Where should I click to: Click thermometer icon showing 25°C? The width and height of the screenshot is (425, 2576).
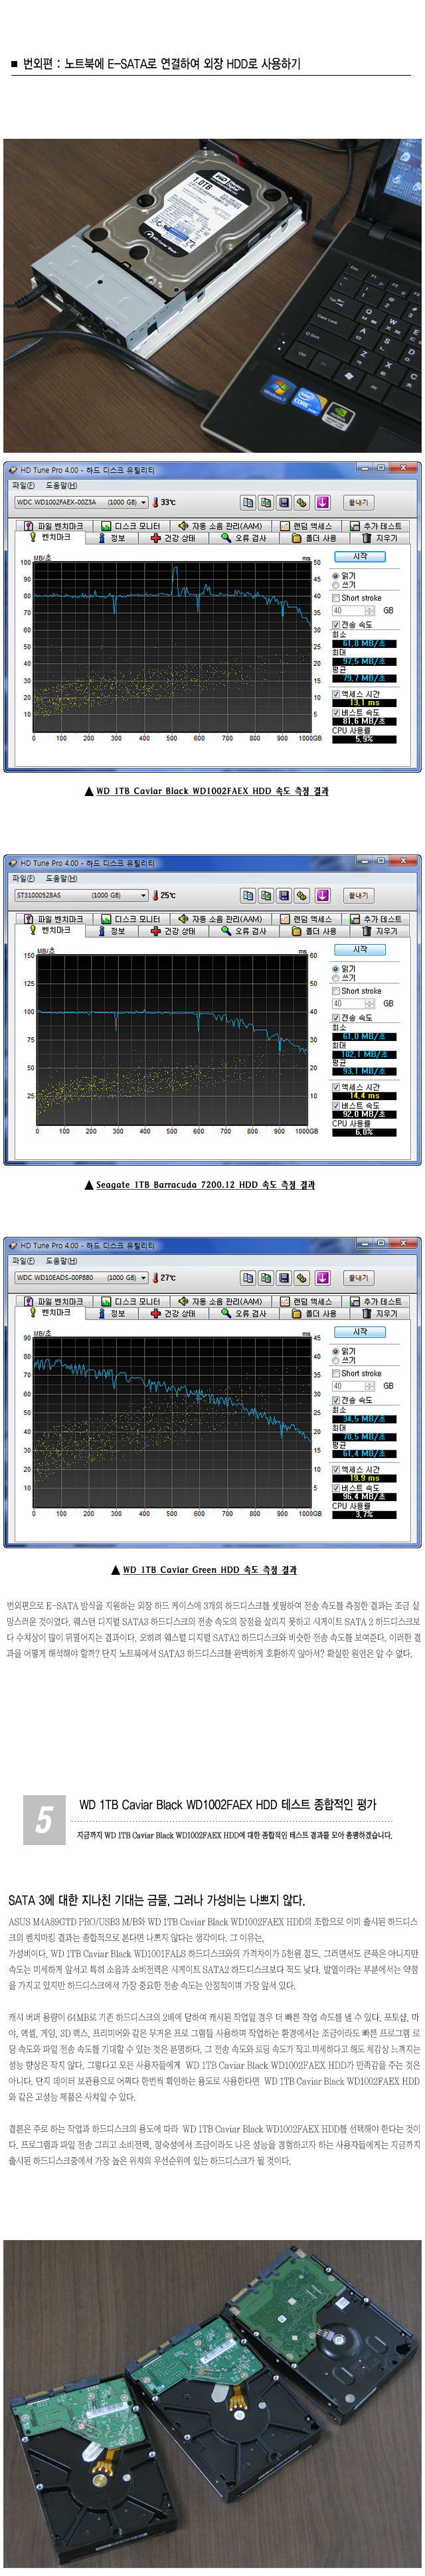(x=156, y=895)
